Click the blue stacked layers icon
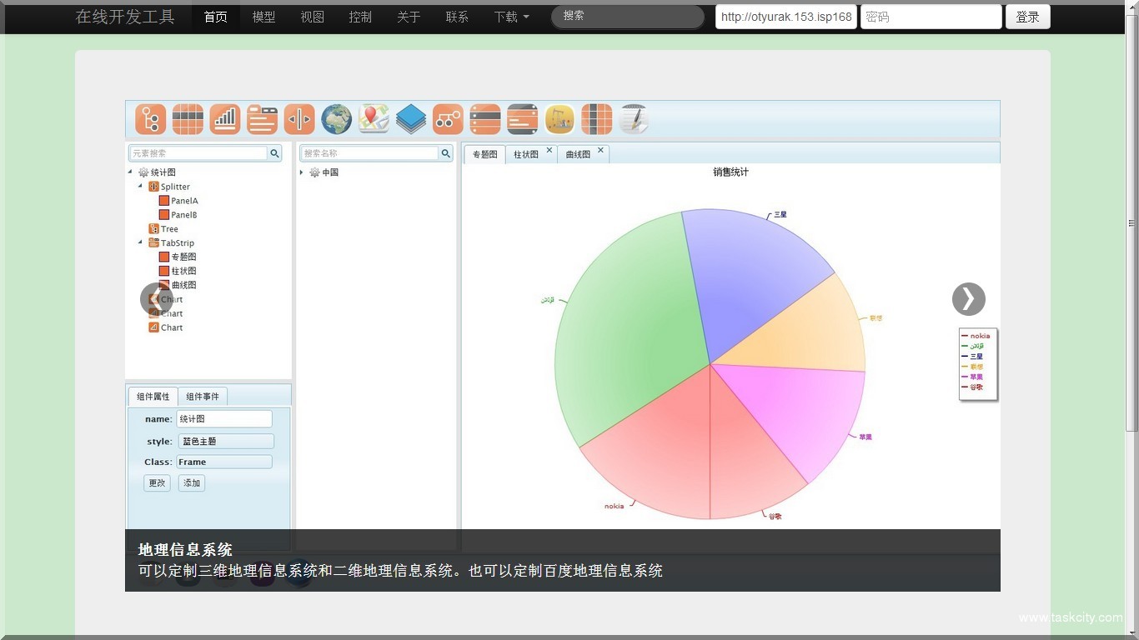The height and width of the screenshot is (640, 1139). coord(411,119)
